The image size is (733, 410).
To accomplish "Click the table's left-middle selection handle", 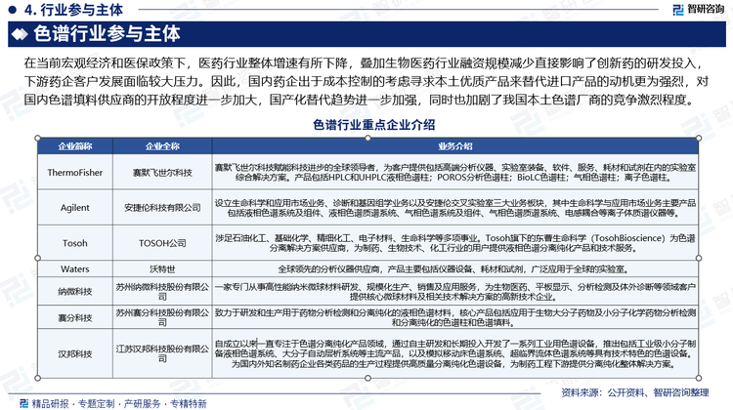I will [38, 259].
